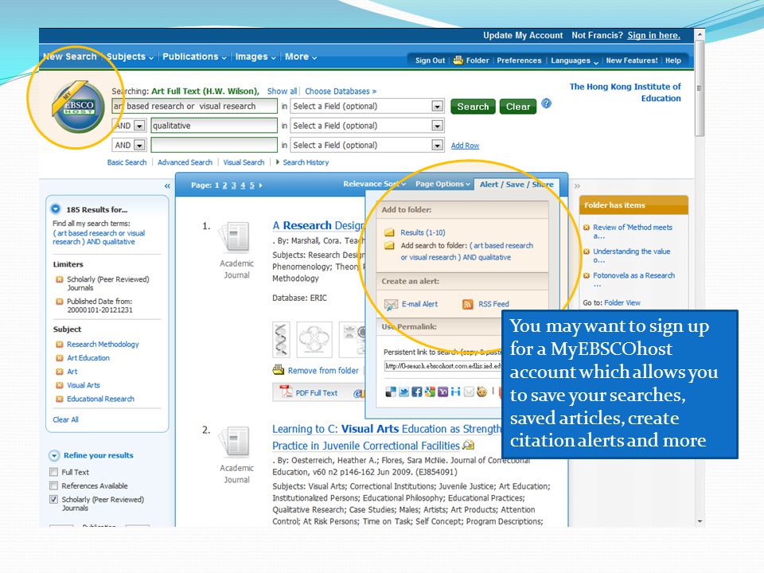This screenshot has height=573, width=764.
Task: Click the Folder icon in top toolbar
Action: coord(458,60)
